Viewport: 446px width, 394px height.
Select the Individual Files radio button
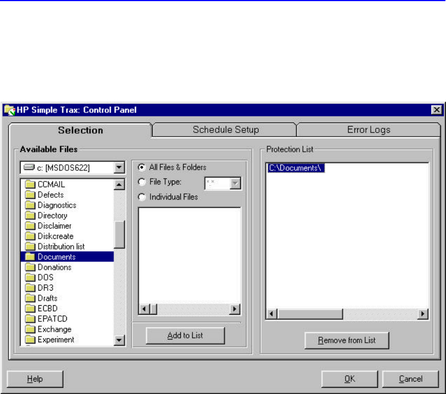point(142,197)
